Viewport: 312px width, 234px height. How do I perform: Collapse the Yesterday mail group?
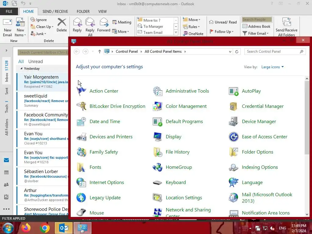(x=21, y=69)
